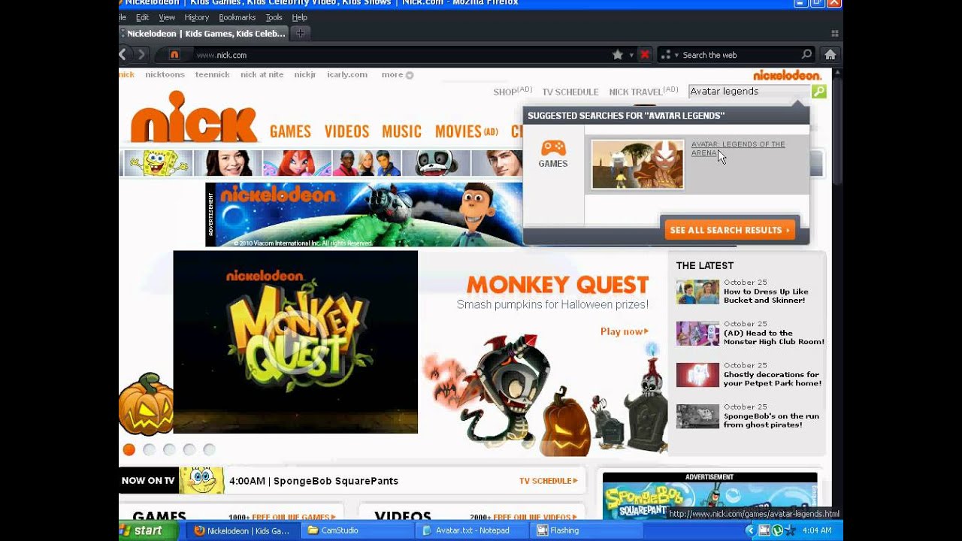The image size is (962, 541).
Task: Open Avatar: Legends of the Arena link
Action: coord(738,148)
